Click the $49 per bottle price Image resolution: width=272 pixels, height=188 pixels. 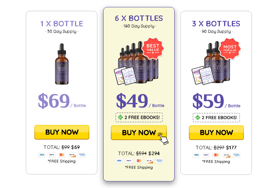[132, 101]
